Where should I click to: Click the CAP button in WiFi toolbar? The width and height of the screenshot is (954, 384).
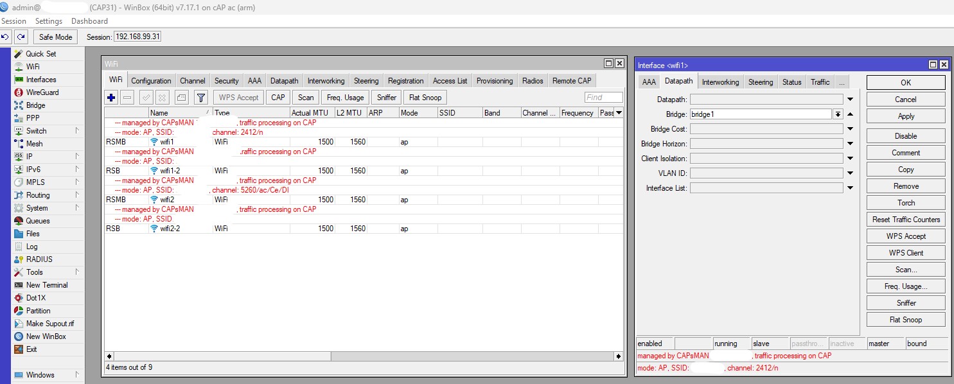(x=278, y=98)
